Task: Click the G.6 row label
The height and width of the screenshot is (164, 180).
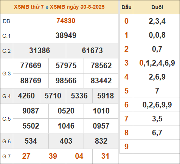Action: point(6,141)
